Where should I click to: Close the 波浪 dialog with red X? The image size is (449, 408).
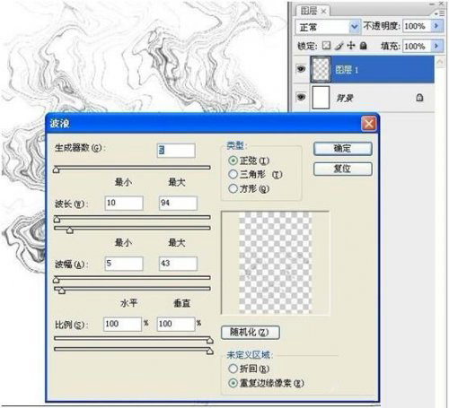[x=369, y=123]
